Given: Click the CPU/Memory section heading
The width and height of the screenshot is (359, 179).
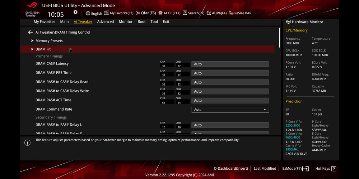Looking at the screenshot, I should point(297,30).
